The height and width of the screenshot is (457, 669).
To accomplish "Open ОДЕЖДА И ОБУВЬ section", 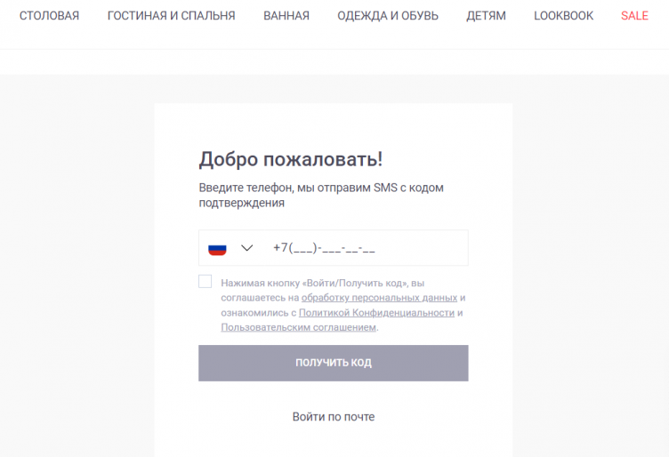I will click(x=388, y=16).
